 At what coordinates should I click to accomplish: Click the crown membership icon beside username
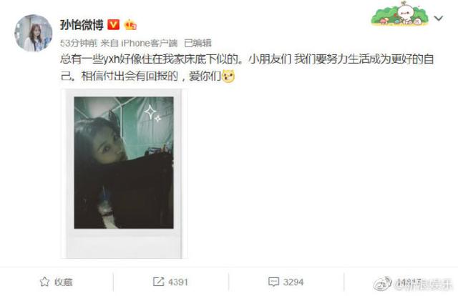click(130, 25)
